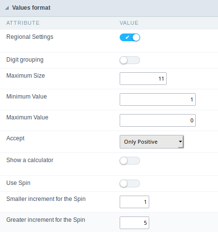Click the Smaller increment for the Spin label
Viewport: 218px width, 232px height.
click(46, 199)
